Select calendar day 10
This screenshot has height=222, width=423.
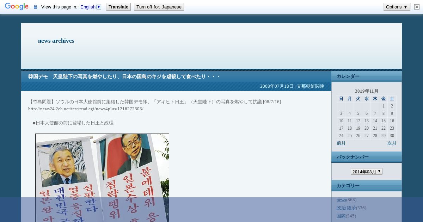341,121
